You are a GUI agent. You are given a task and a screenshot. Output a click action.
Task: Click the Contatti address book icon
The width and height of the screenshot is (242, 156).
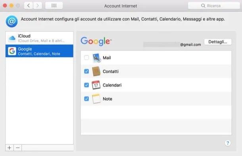click(x=96, y=71)
